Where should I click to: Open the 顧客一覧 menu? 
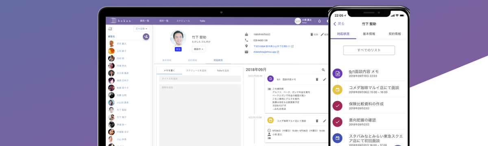click(145, 21)
